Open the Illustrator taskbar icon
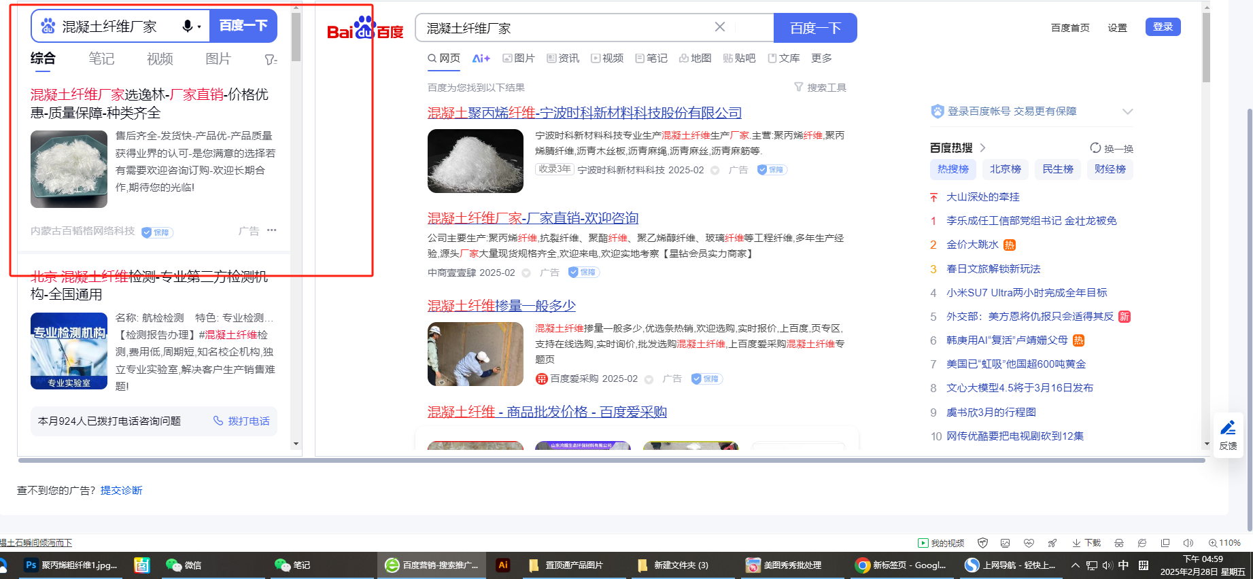Viewport: 1253px width, 579px height. [x=503, y=565]
